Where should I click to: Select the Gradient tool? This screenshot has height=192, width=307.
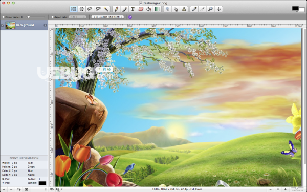pos(157,9)
